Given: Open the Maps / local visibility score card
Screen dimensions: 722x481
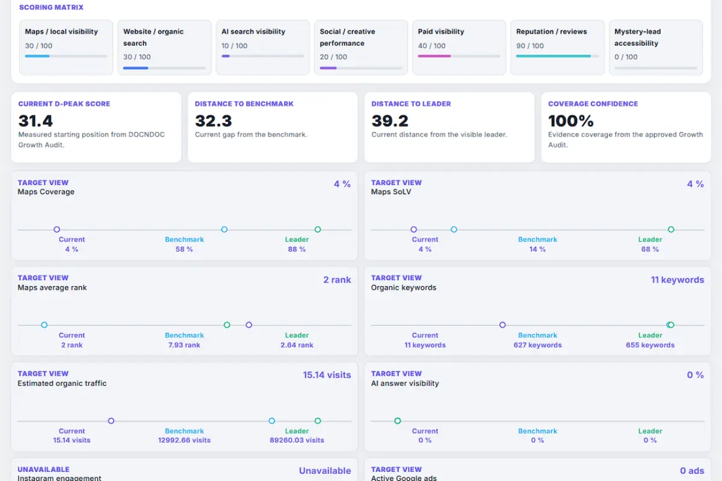Looking at the screenshot, I should tap(66, 47).
